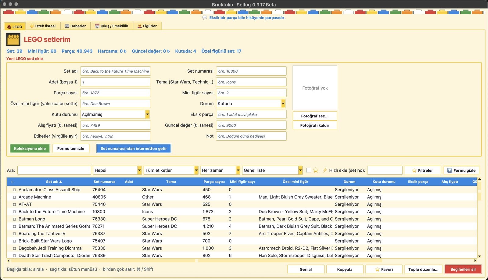
Task: Click the speech bubble quote icon
Action: pyautogui.click(x=205, y=18)
